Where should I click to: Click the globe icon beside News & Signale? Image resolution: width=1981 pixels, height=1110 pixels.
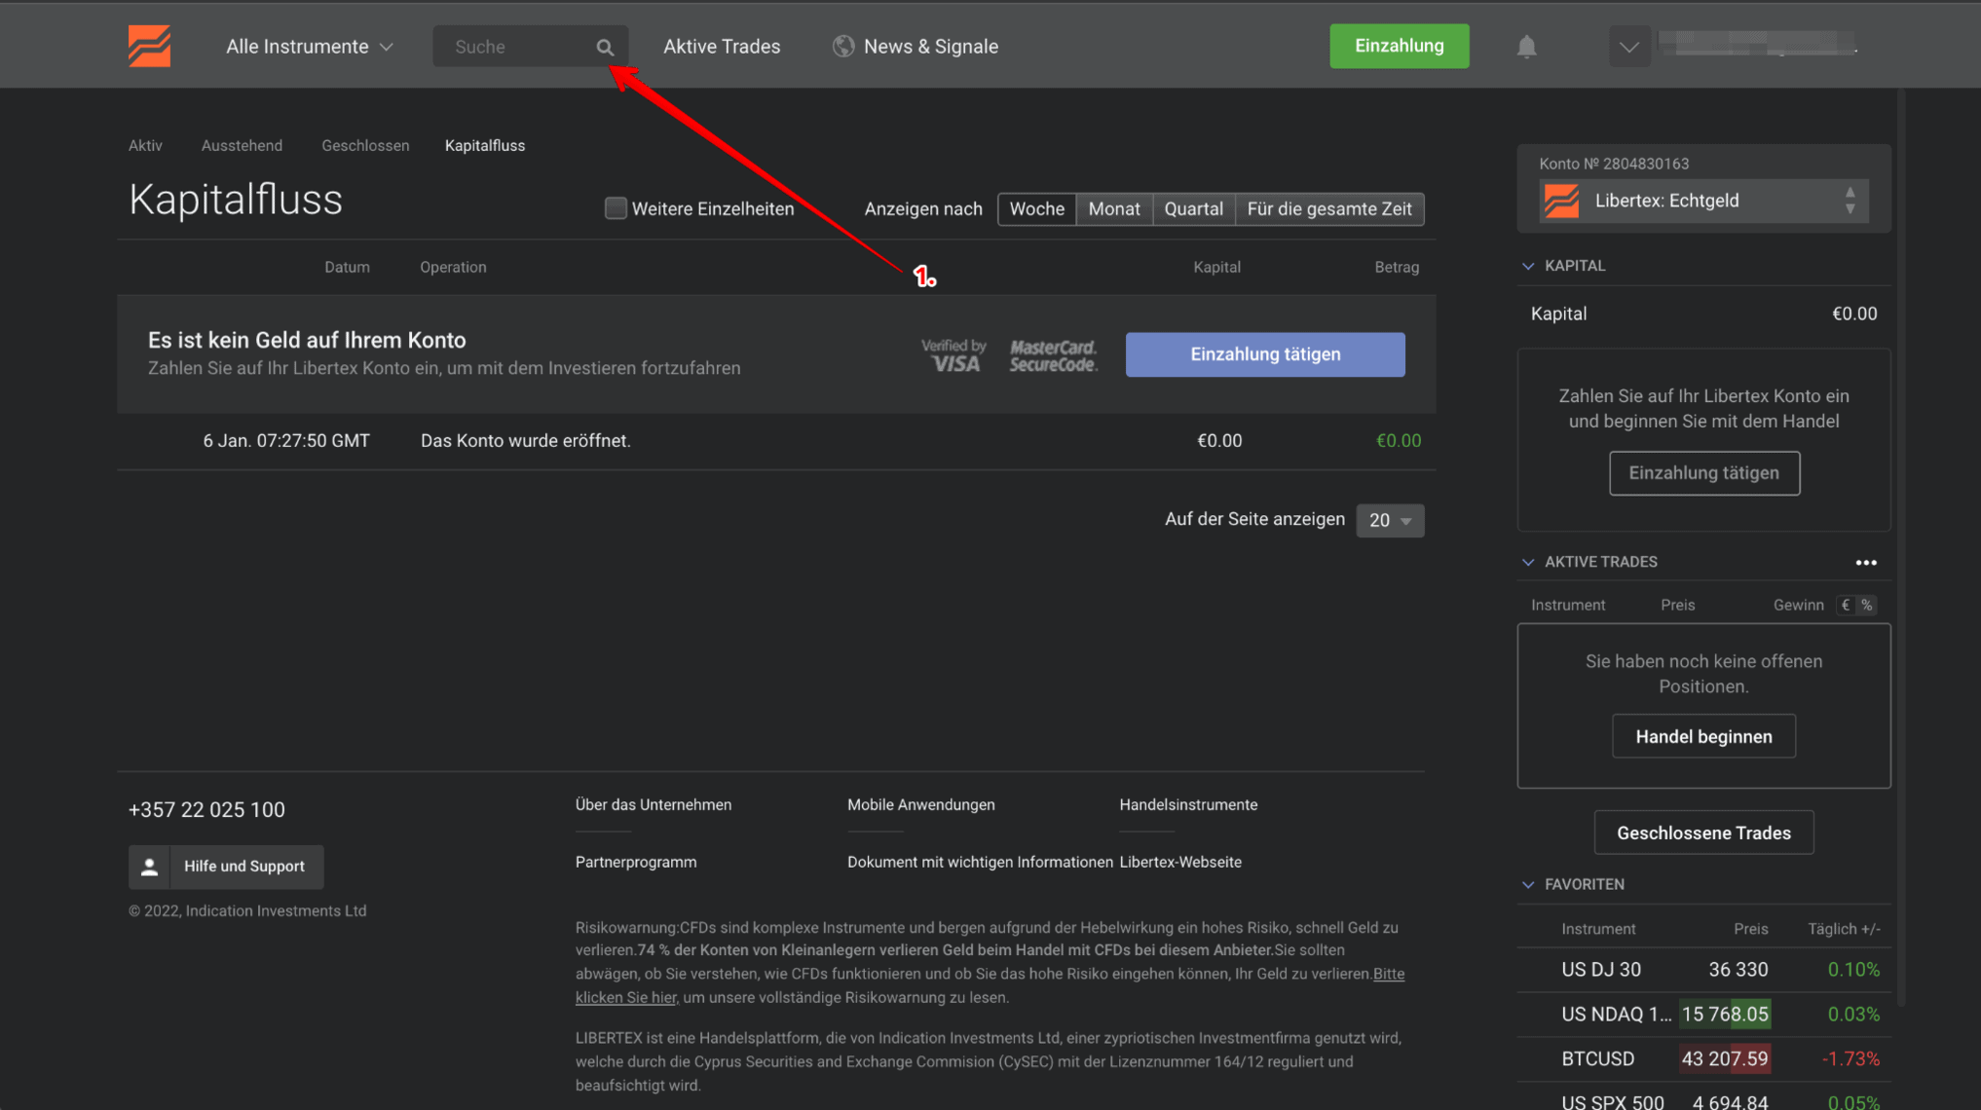pos(843,47)
